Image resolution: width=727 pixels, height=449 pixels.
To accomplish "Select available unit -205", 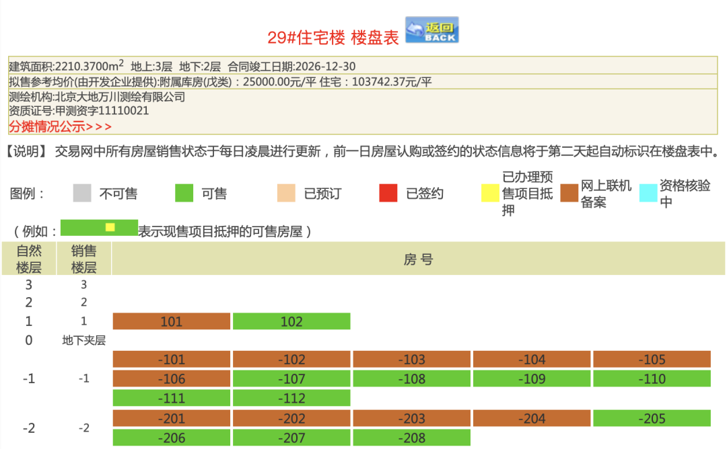I will 651,419.
